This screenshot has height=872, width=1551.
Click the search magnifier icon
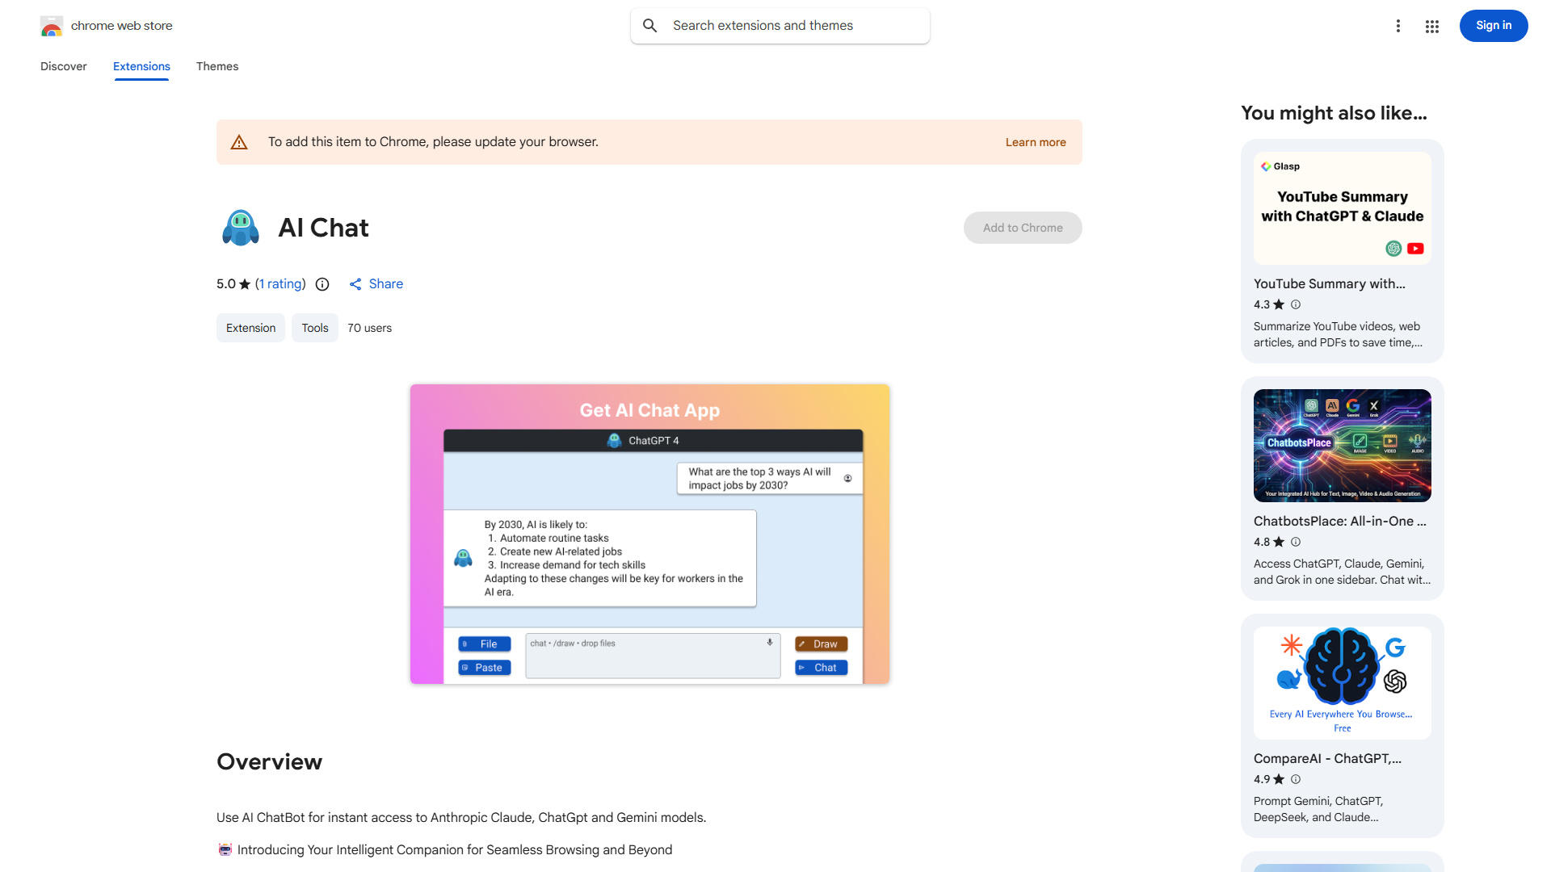point(650,26)
